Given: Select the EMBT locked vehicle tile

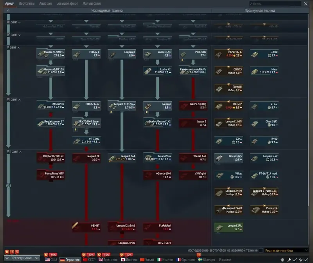Looking at the screenshot, I should pyautogui.click(x=86, y=227).
